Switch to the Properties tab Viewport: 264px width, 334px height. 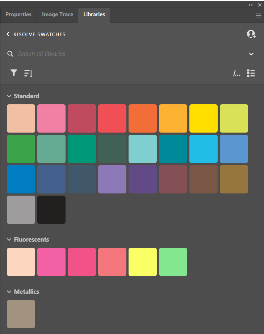18,15
